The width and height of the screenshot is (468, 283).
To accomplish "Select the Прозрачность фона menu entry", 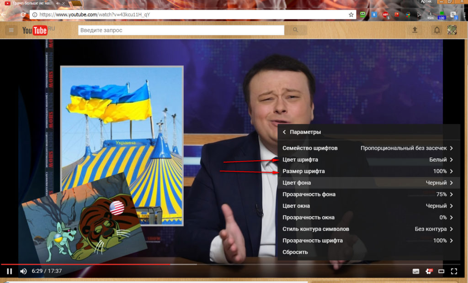I will 368,194.
